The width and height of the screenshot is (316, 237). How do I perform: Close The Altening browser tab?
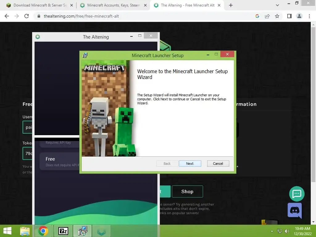point(219,6)
